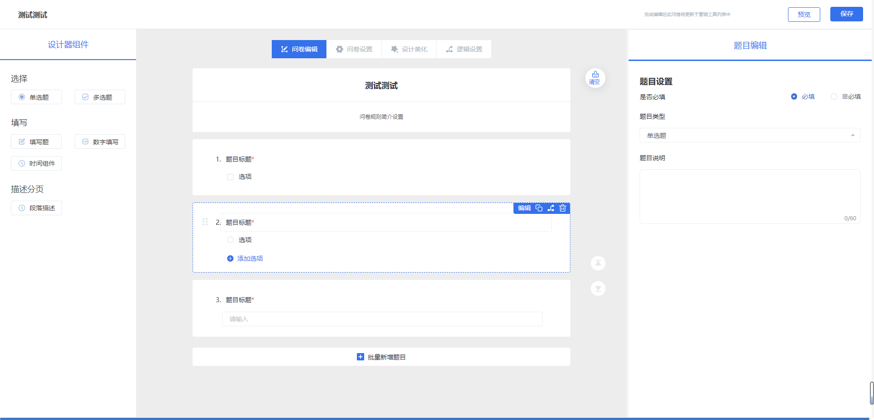Click the 设计器组件 panel header
The width and height of the screenshot is (874, 420).
[68, 45]
